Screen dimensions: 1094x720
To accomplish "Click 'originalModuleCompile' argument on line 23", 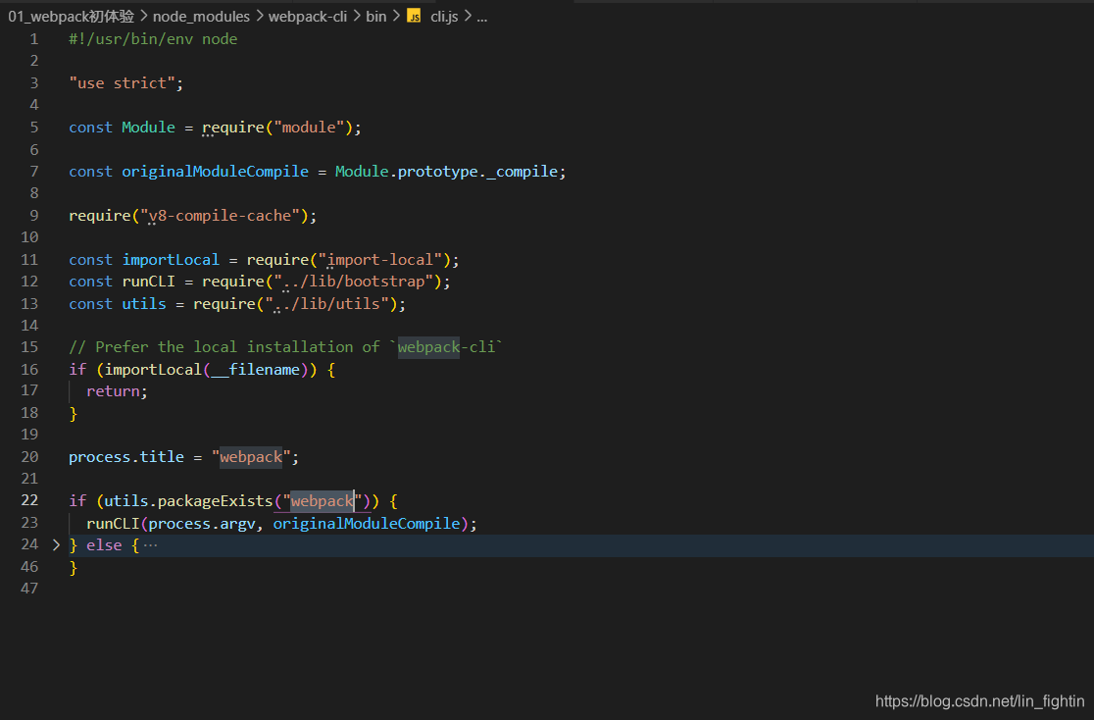I will (367, 523).
